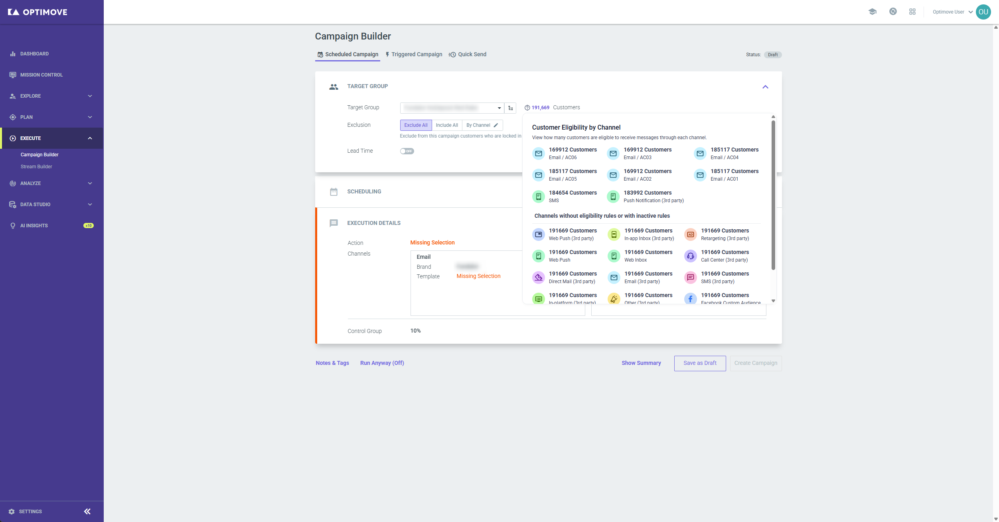Image resolution: width=999 pixels, height=522 pixels.
Task: Select the Exclude All exclusion option
Action: tap(416, 125)
